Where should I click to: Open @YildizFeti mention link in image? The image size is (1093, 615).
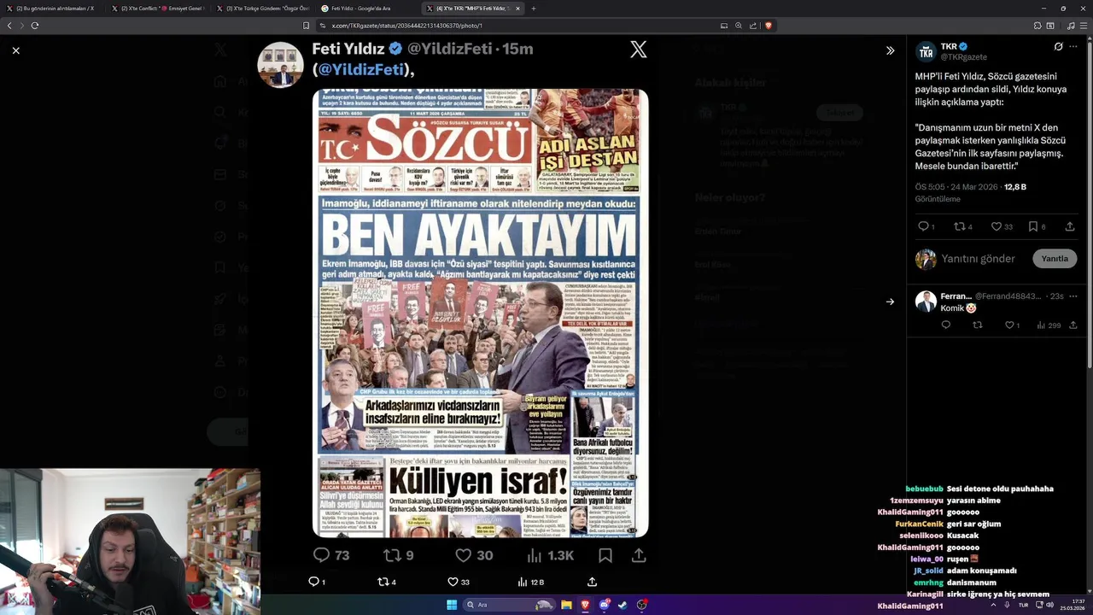(361, 69)
